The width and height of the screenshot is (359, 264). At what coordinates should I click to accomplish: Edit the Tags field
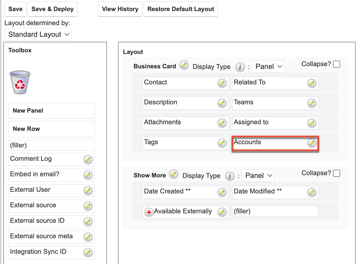[x=222, y=143]
